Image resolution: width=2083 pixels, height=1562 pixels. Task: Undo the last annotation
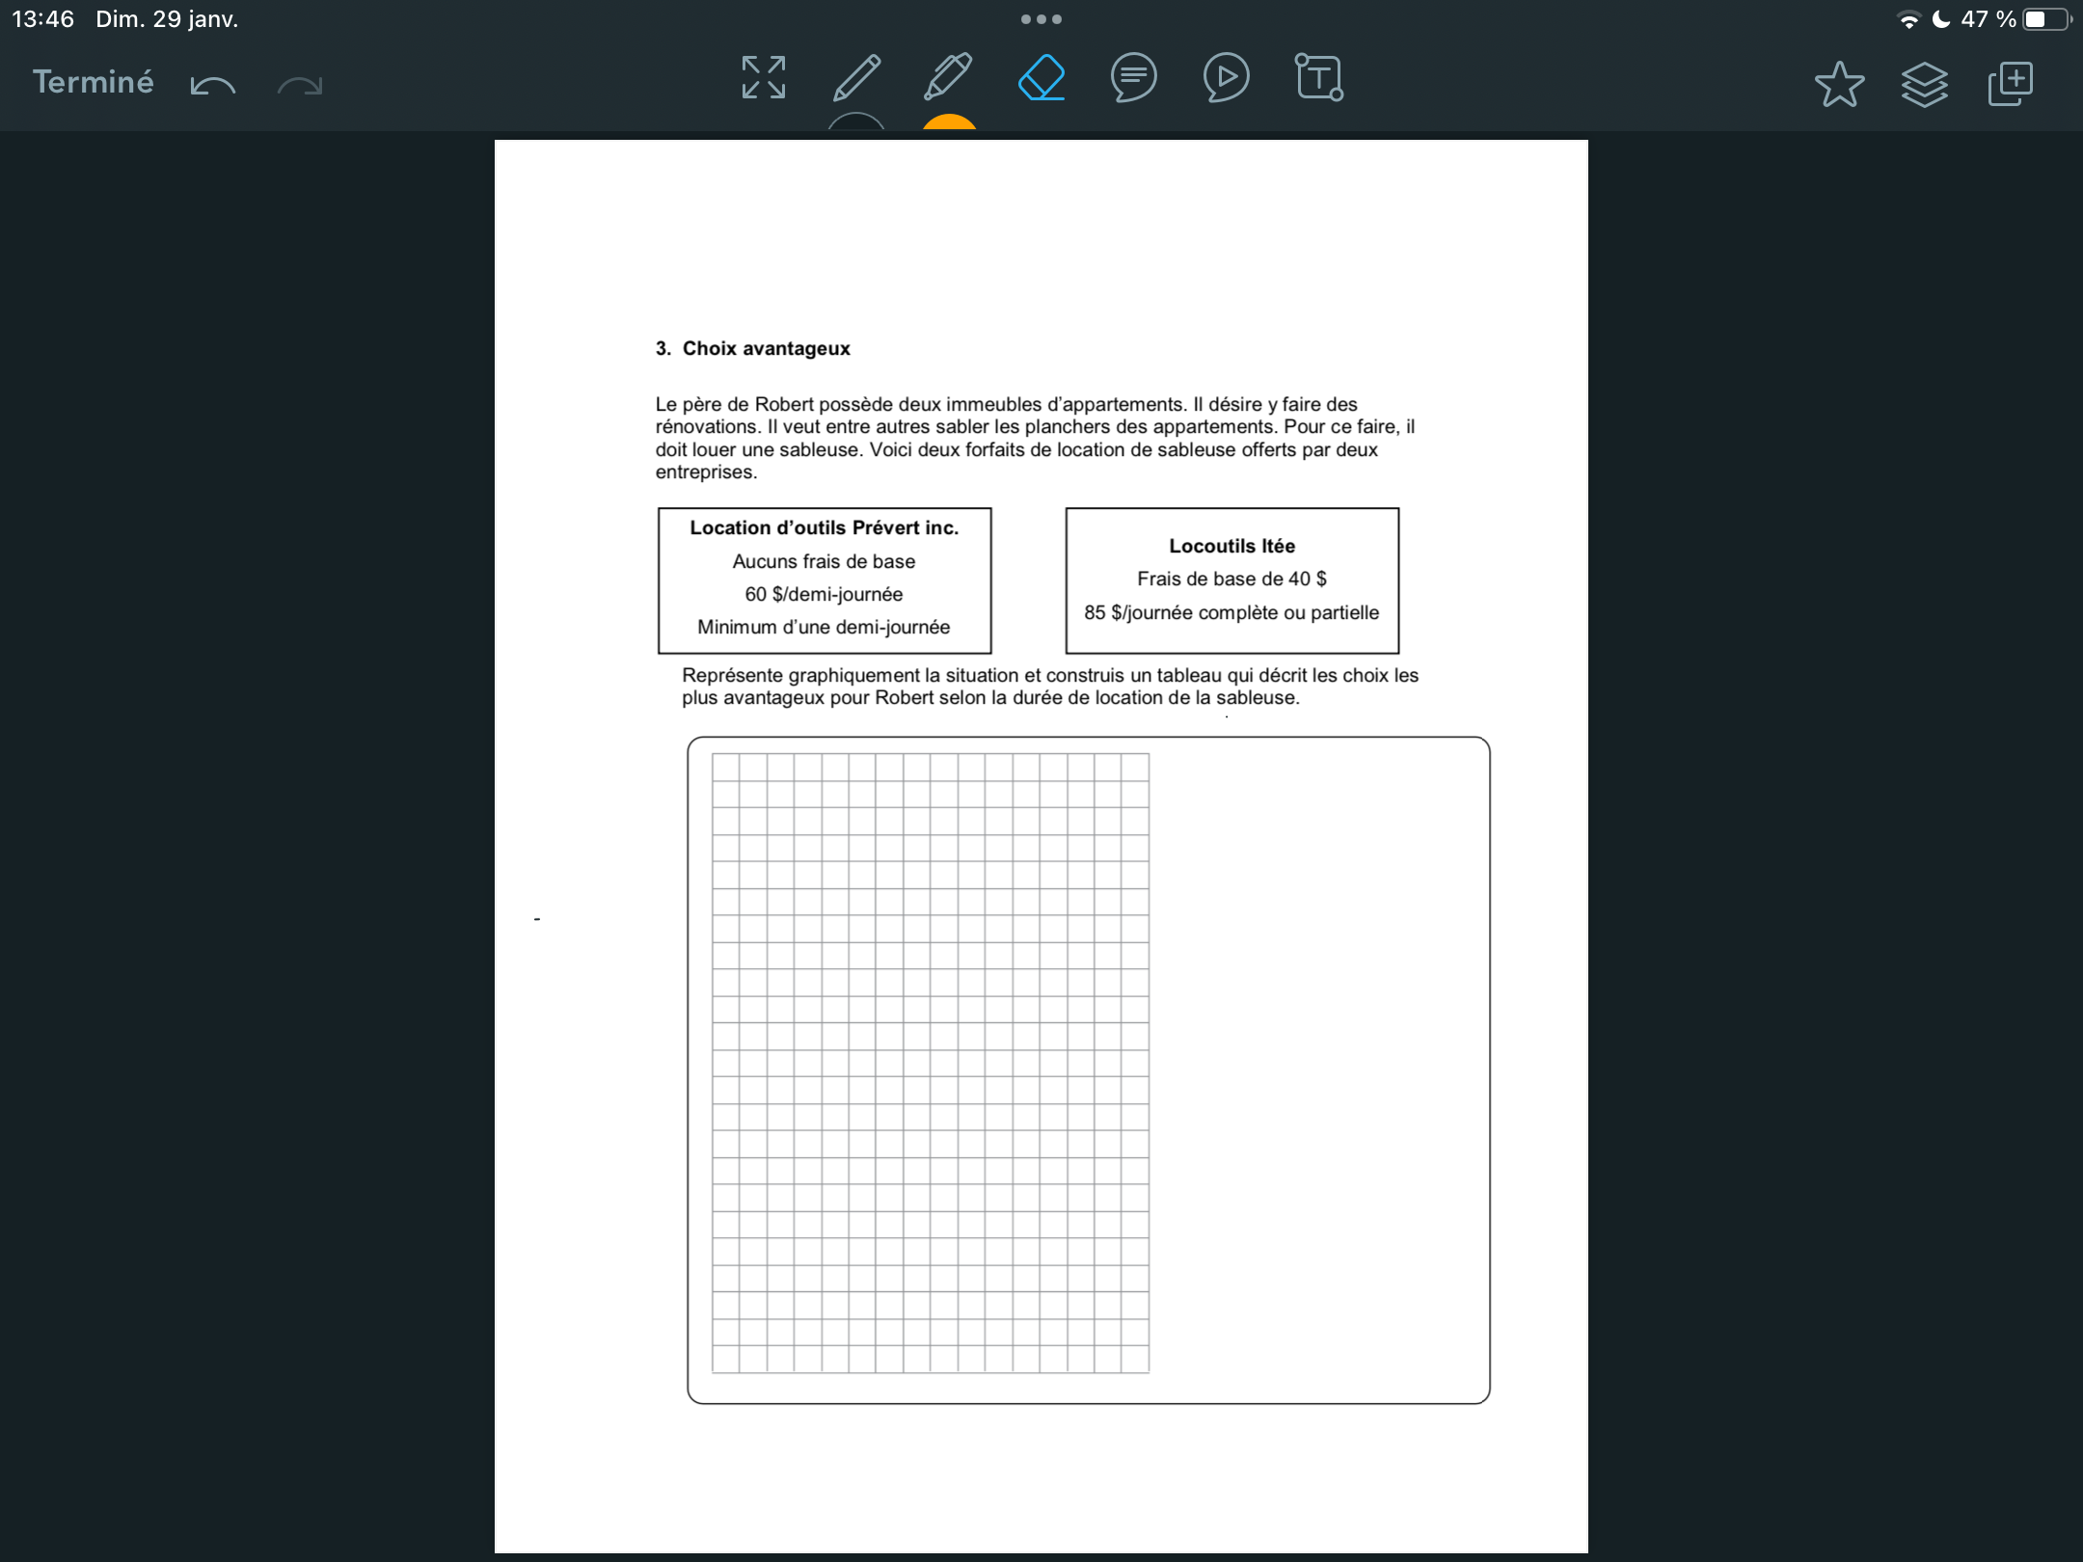(213, 85)
